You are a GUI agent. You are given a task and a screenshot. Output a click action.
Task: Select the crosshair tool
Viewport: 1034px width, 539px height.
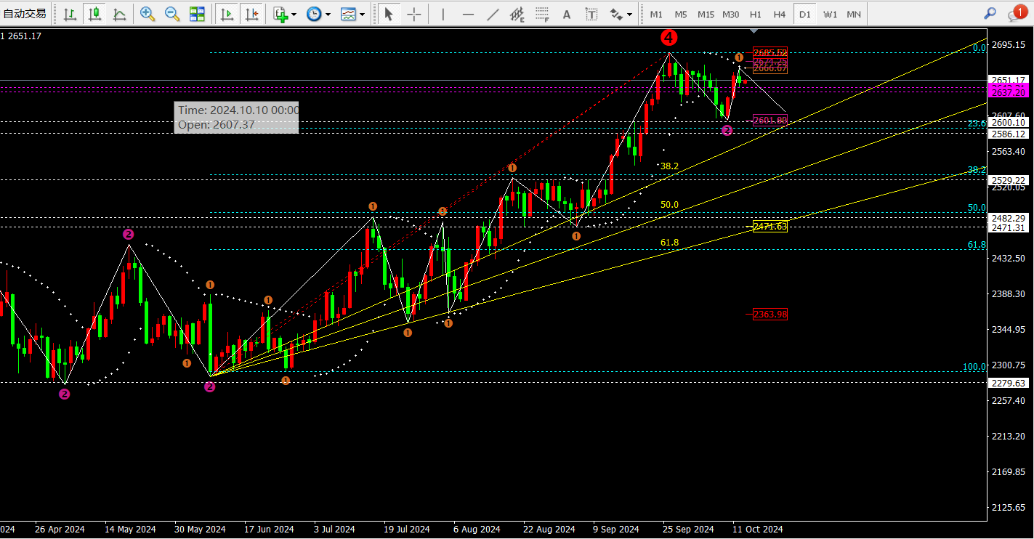click(x=413, y=14)
